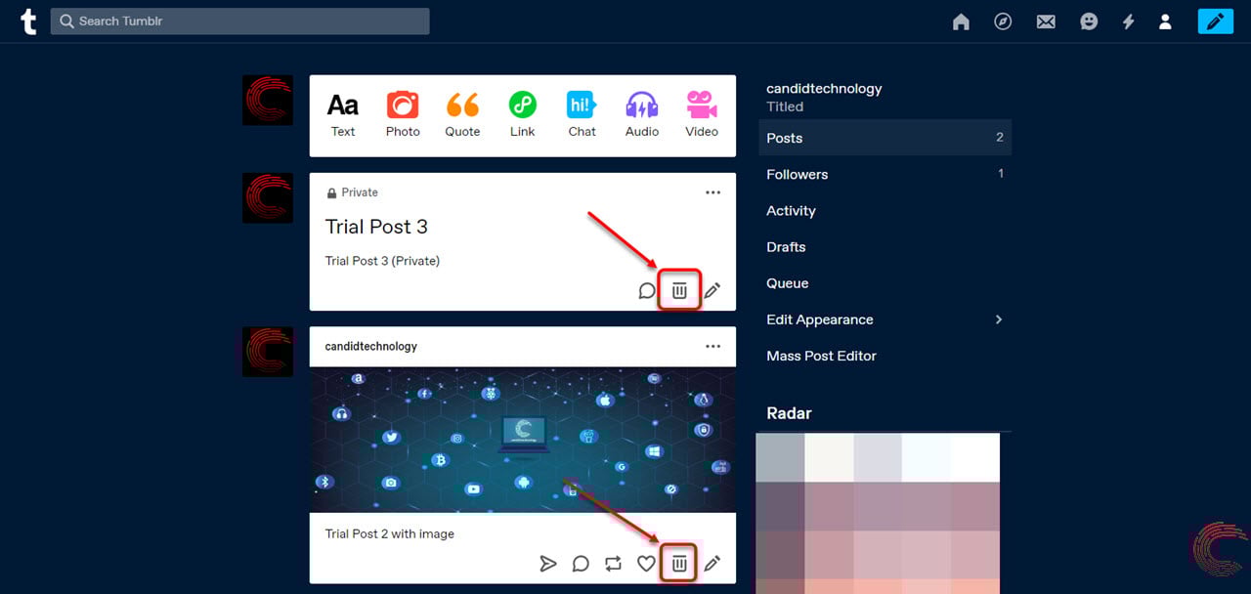Screen dimensions: 1251x594
Task: Delete Trial Post 3 with trash icon
Action: coord(679,290)
